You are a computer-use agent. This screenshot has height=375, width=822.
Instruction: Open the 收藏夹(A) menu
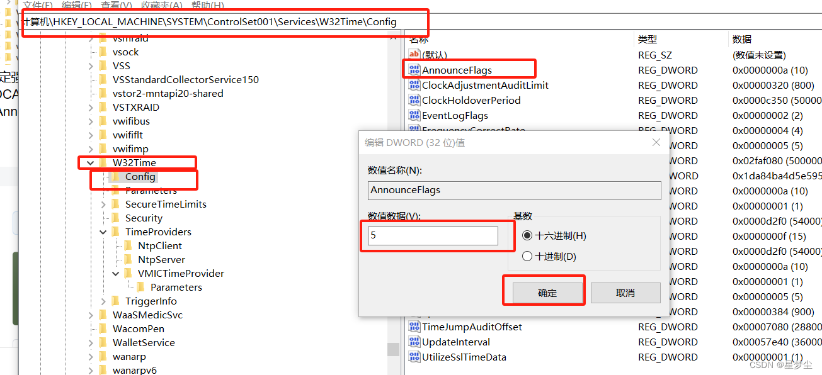162,4
